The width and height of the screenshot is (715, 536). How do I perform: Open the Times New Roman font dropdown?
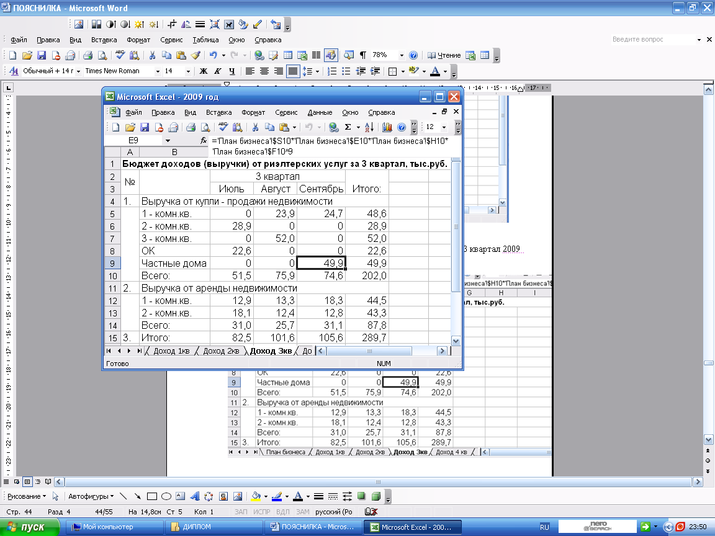tap(158, 71)
